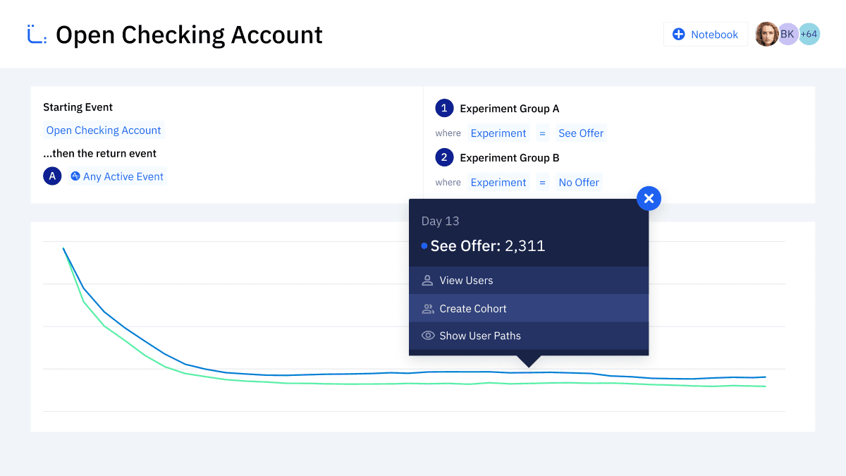Click the View Users person icon
The height and width of the screenshot is (476, 846).
click(x=427, y=281)
